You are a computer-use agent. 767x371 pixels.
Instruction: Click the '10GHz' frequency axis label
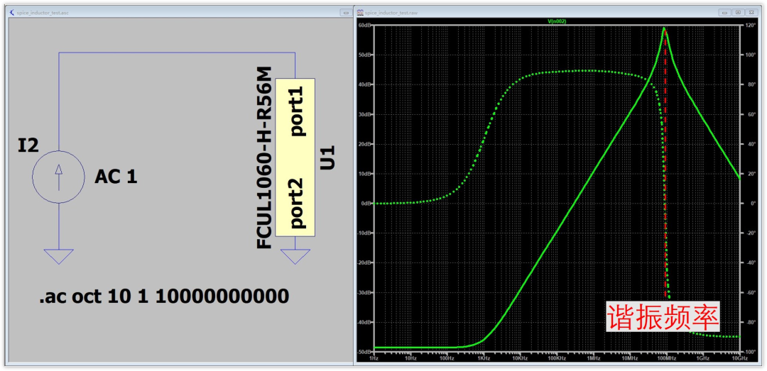[739, 358]
